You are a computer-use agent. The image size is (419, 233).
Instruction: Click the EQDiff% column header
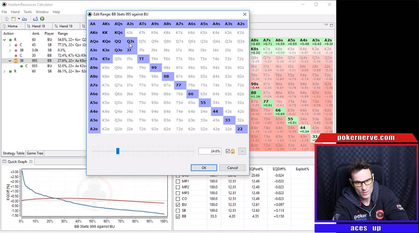pos(279,169)
